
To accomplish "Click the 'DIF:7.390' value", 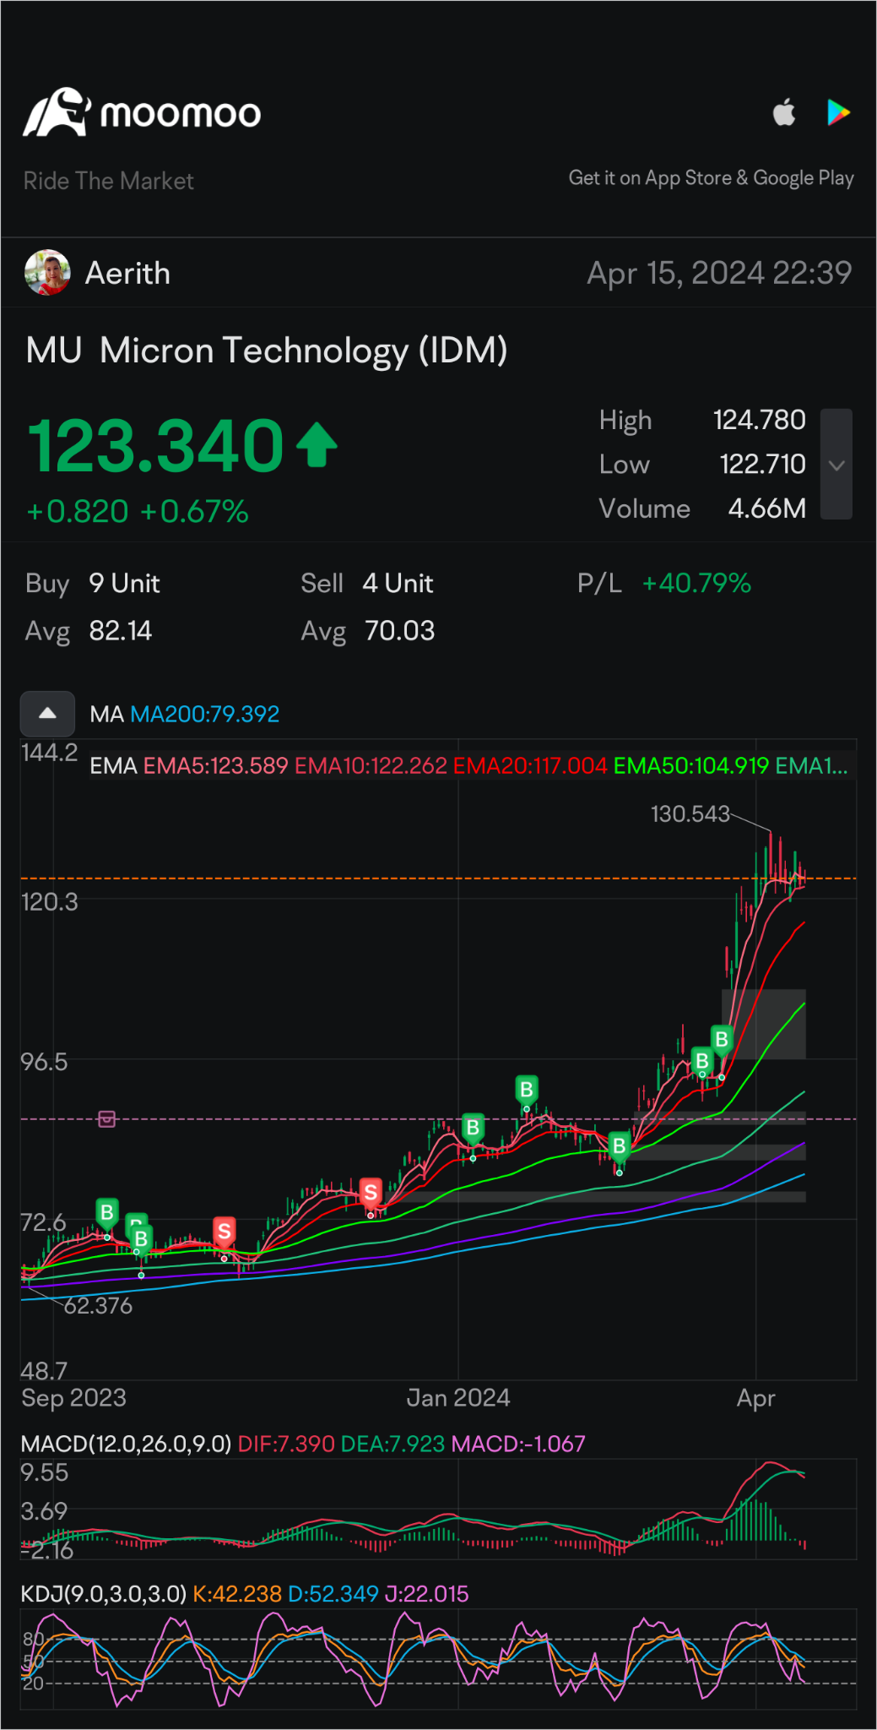I will click(x=286, y=1444).
